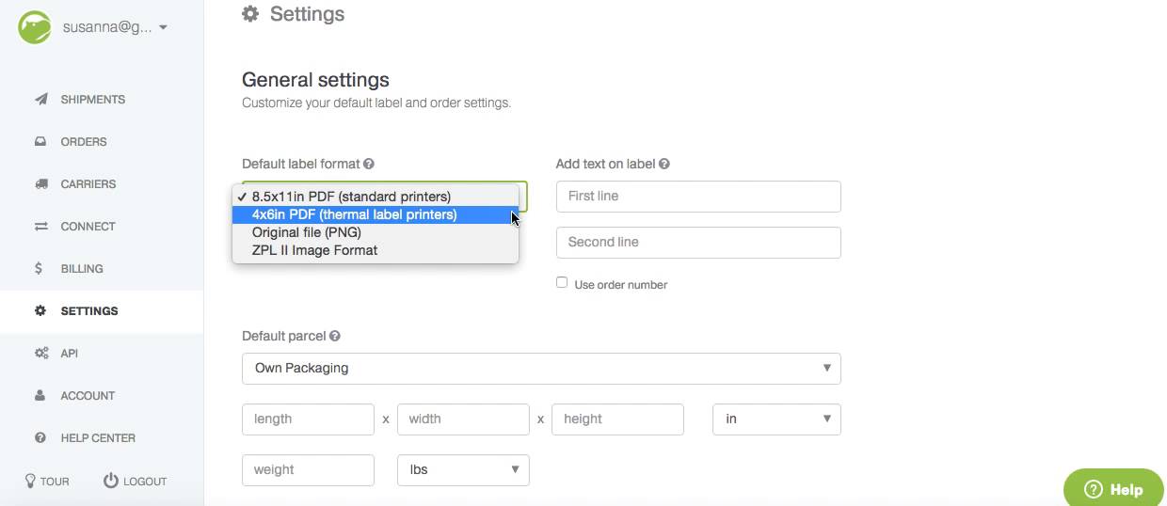Click the Billing dollar icon

[39, 268]
